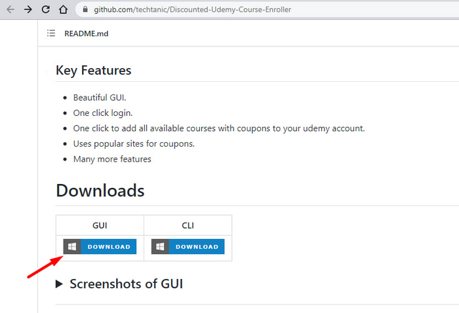Go back with the browser back arrow
The height and width of the screenshot is (313, 459).
pyautogui.click(x=10, y=10)
